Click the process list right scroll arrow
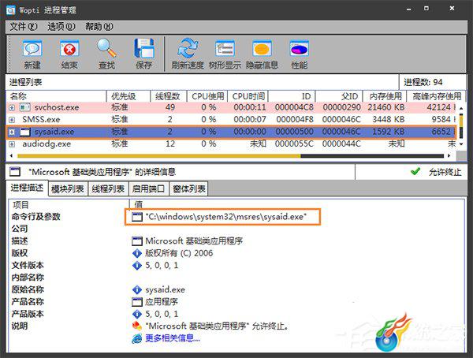 click(449, 156)
